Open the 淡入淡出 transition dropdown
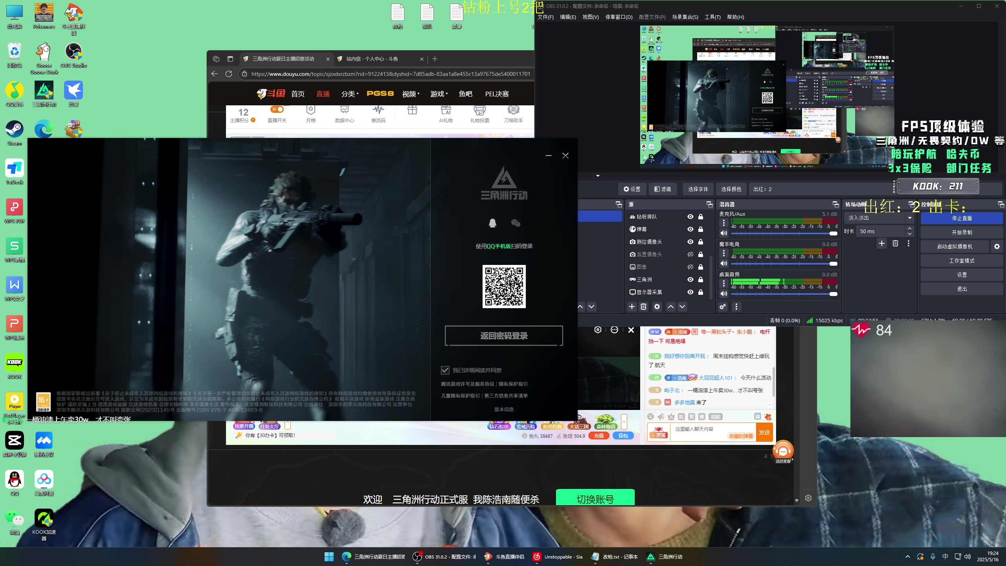 coord(879,218)
